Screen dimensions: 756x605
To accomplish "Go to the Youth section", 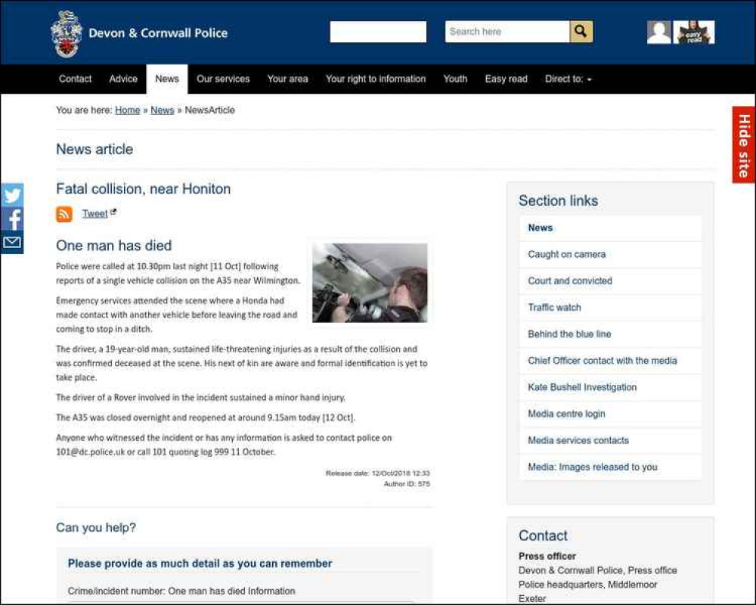I will pos(455,79).
